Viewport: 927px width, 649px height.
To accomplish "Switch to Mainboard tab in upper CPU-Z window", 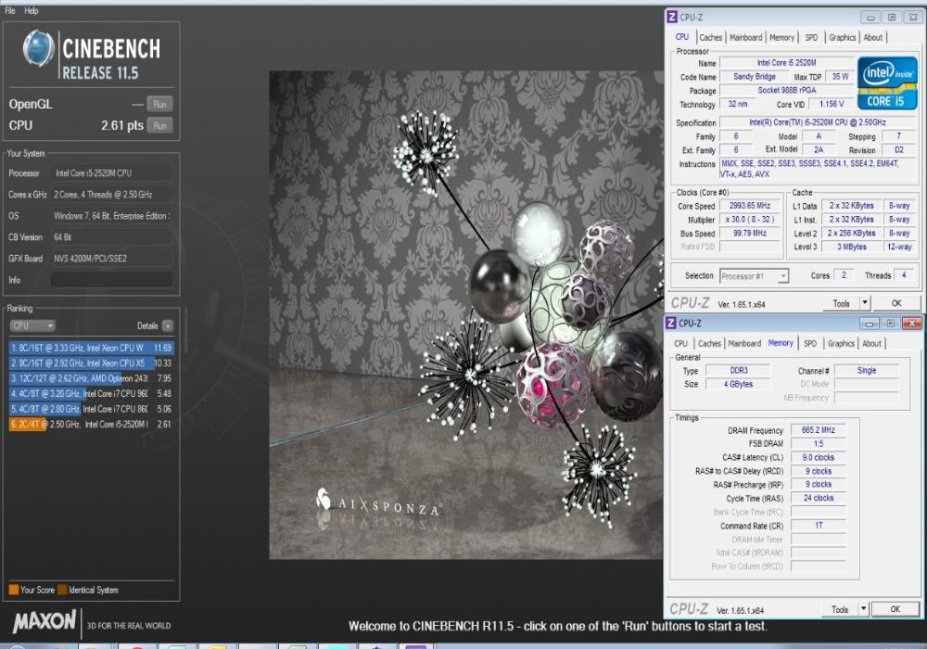I will point(745,37).
